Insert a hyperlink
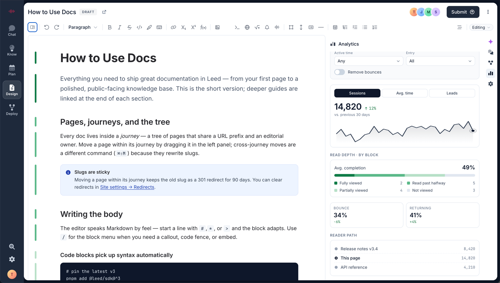The width and height of the screenshot is (500, 283). (x=173, y=27)
